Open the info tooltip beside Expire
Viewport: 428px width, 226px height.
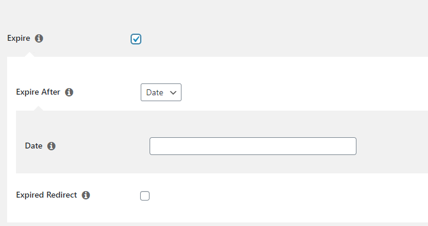tap(39, 38)
